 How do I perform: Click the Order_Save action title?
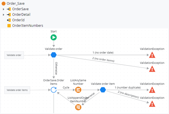(16, 3)
